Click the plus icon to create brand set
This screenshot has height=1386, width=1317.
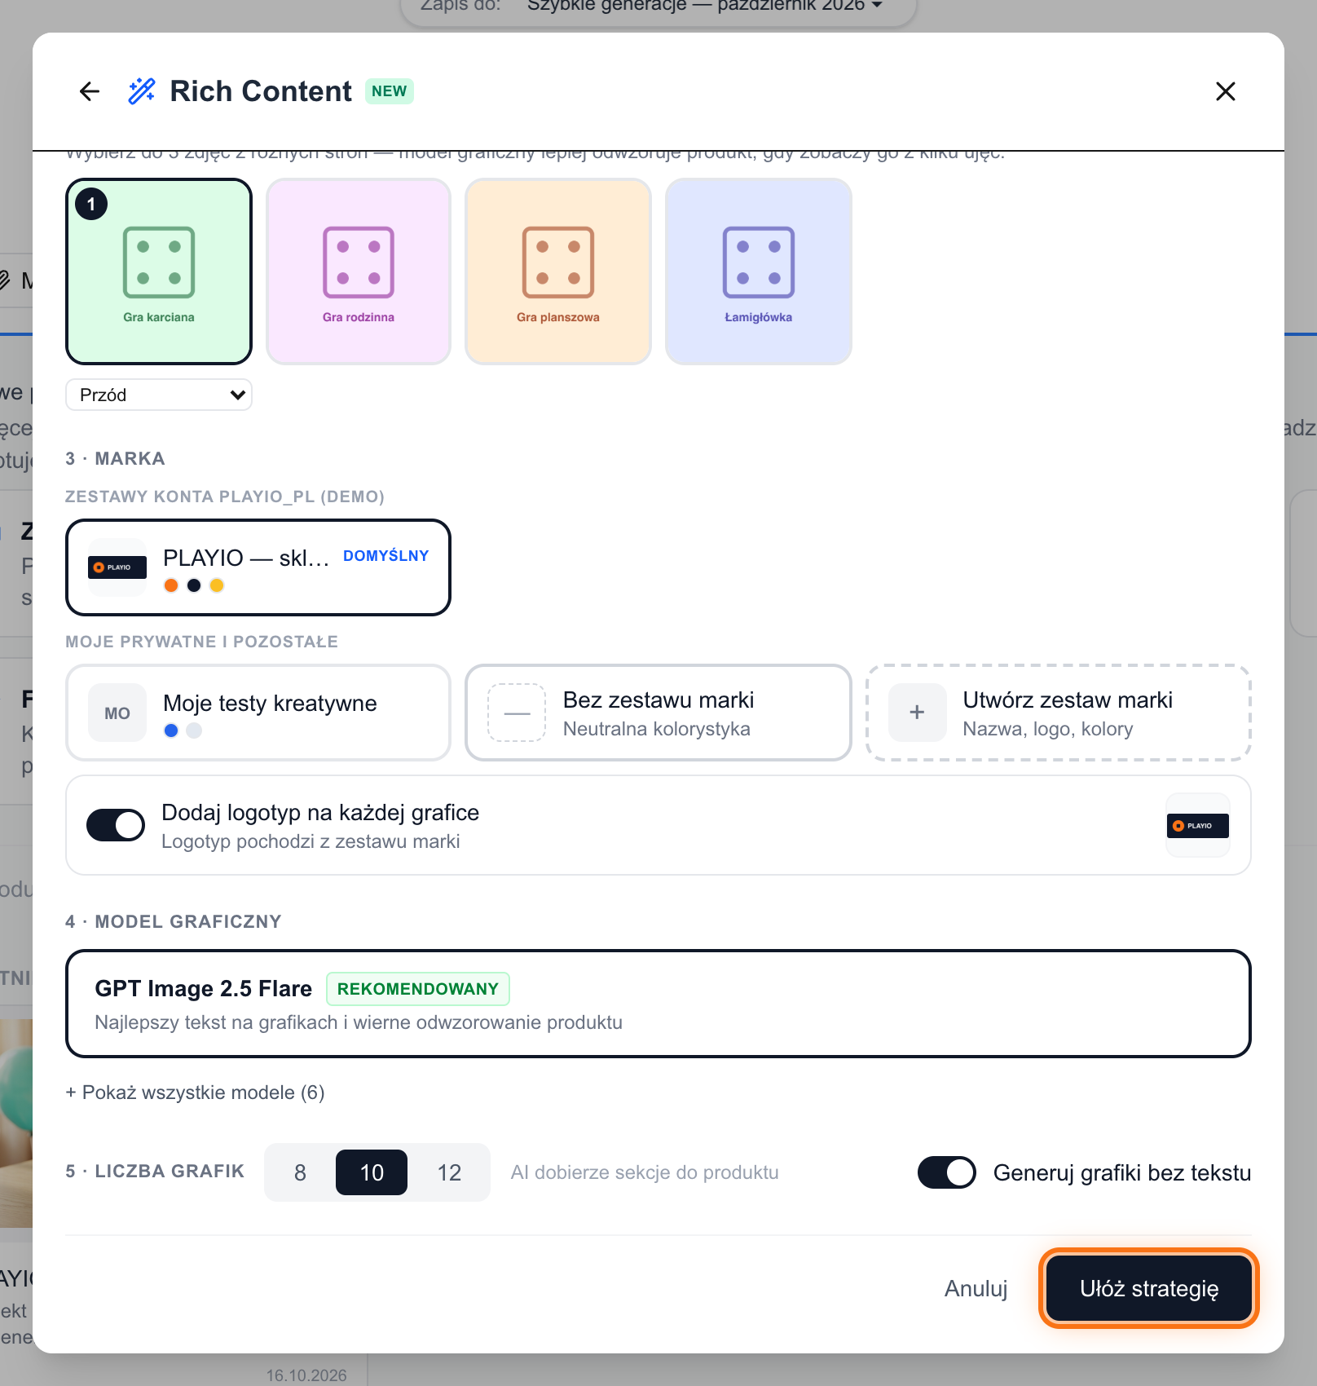click(918, 713)
